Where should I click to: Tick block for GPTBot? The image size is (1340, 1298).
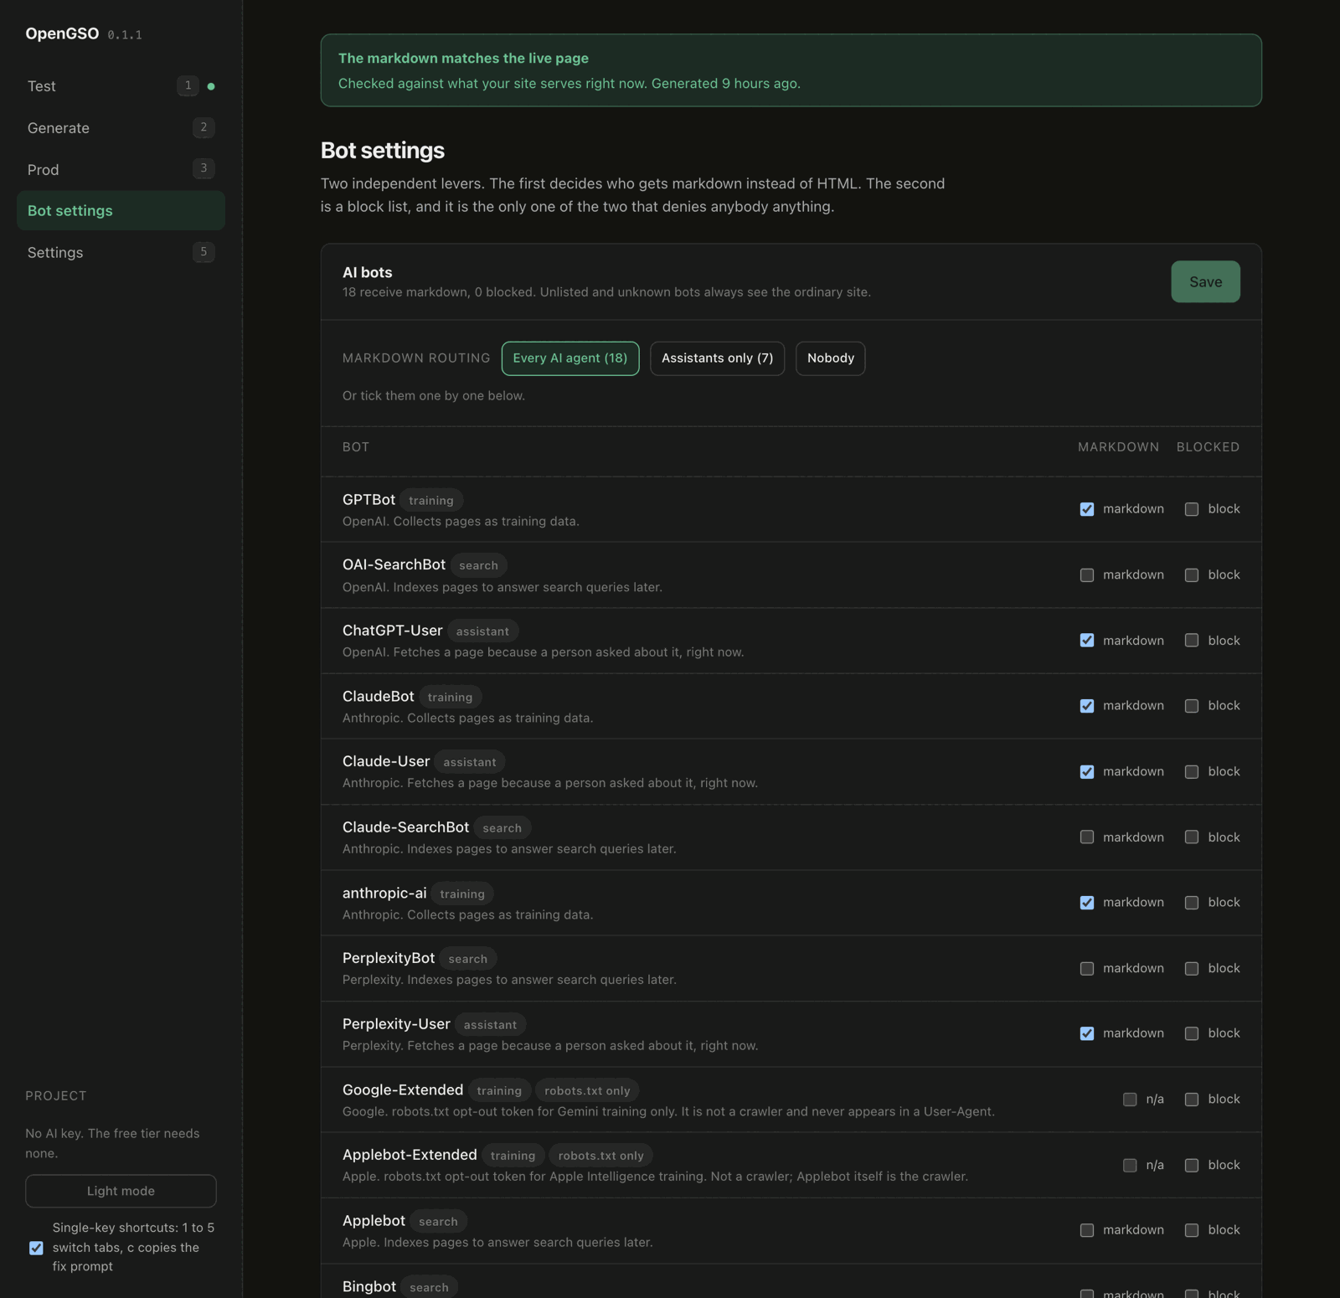point(1192,509)
